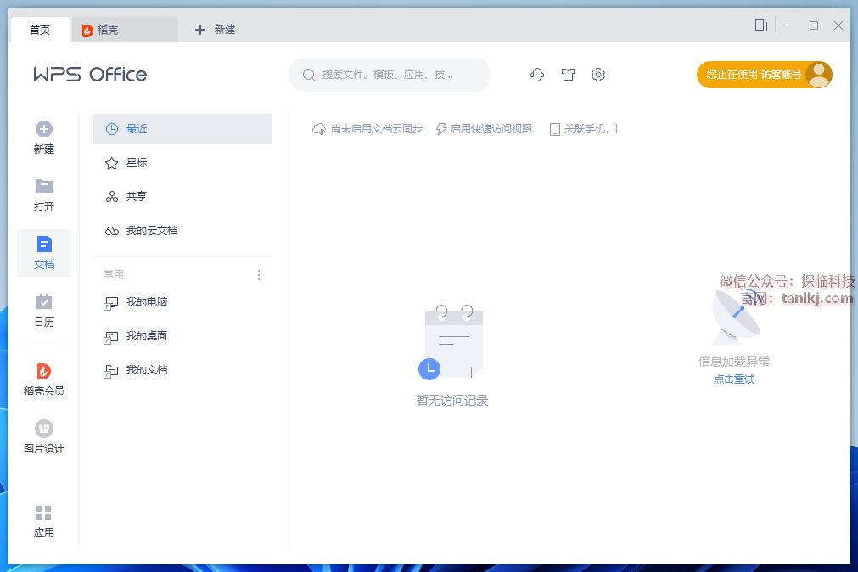Screen dimensions: 858x572
Task: Click 您正在使用 访客账号 button
Action: (x=765, y=75)
